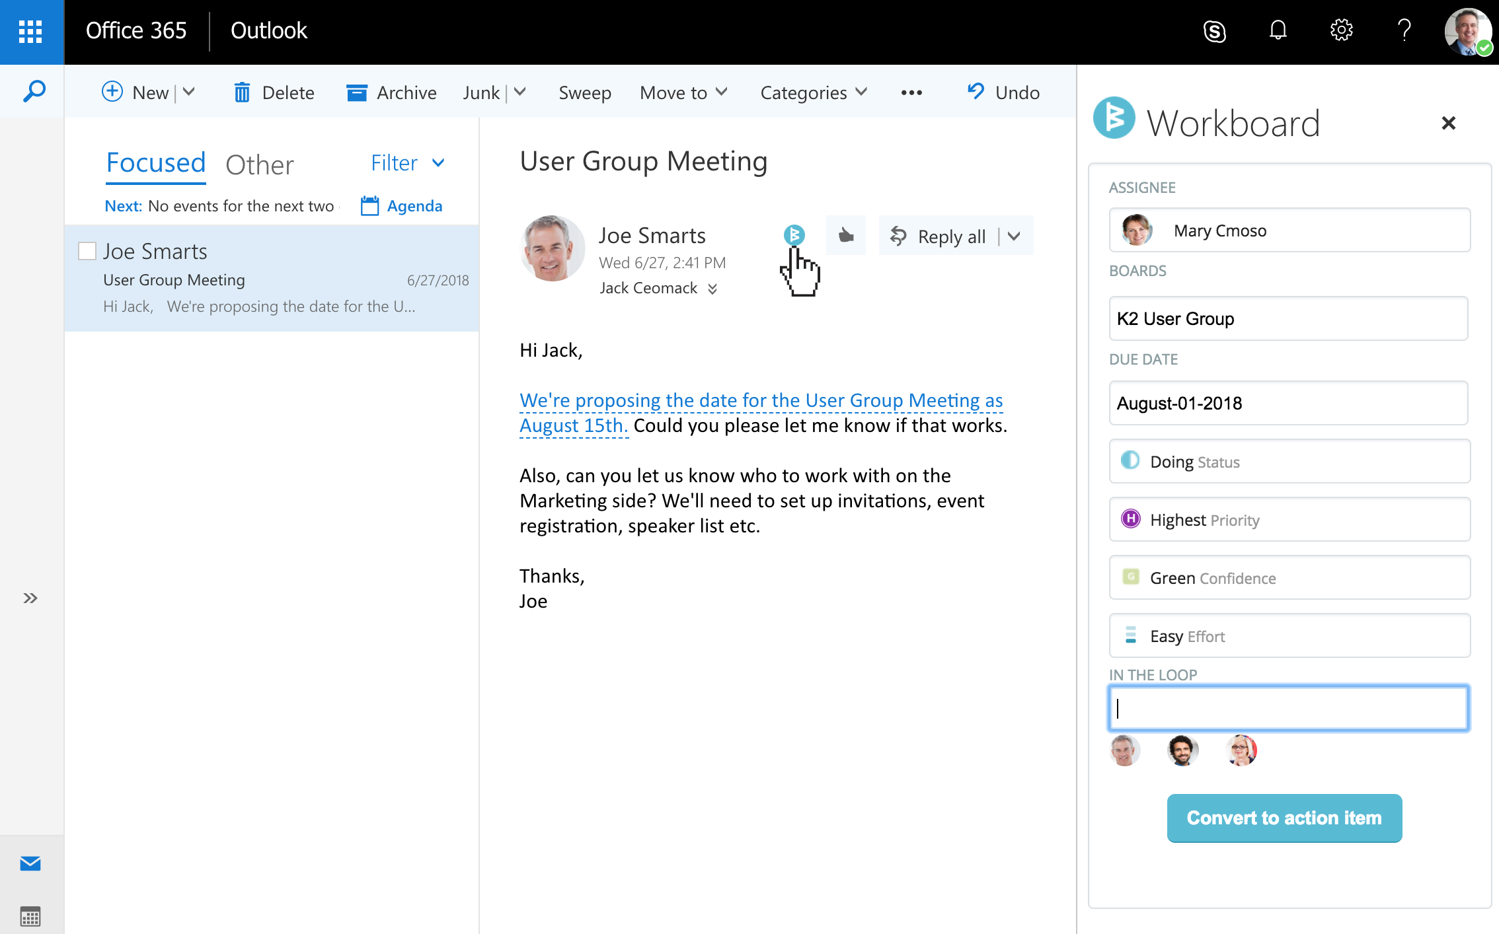Click the K2 User Group boards field
The image size is (1499, 934).
1288,318
